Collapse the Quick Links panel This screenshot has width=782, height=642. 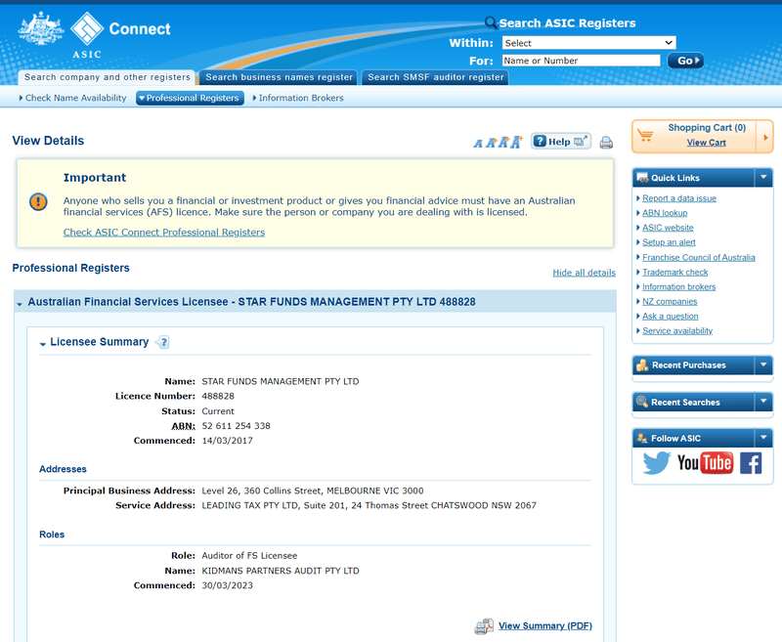tap(763, 178)
